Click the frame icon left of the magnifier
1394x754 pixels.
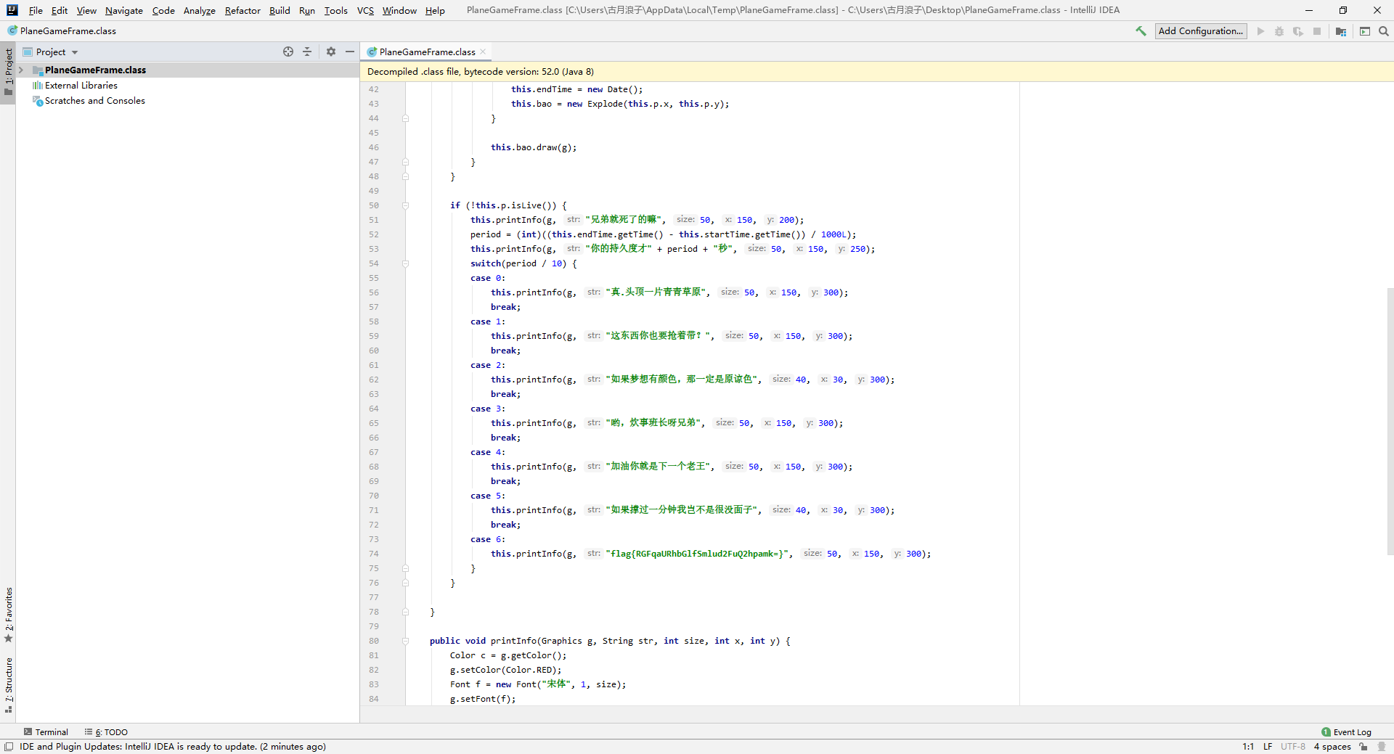[x=1365, y=31]
